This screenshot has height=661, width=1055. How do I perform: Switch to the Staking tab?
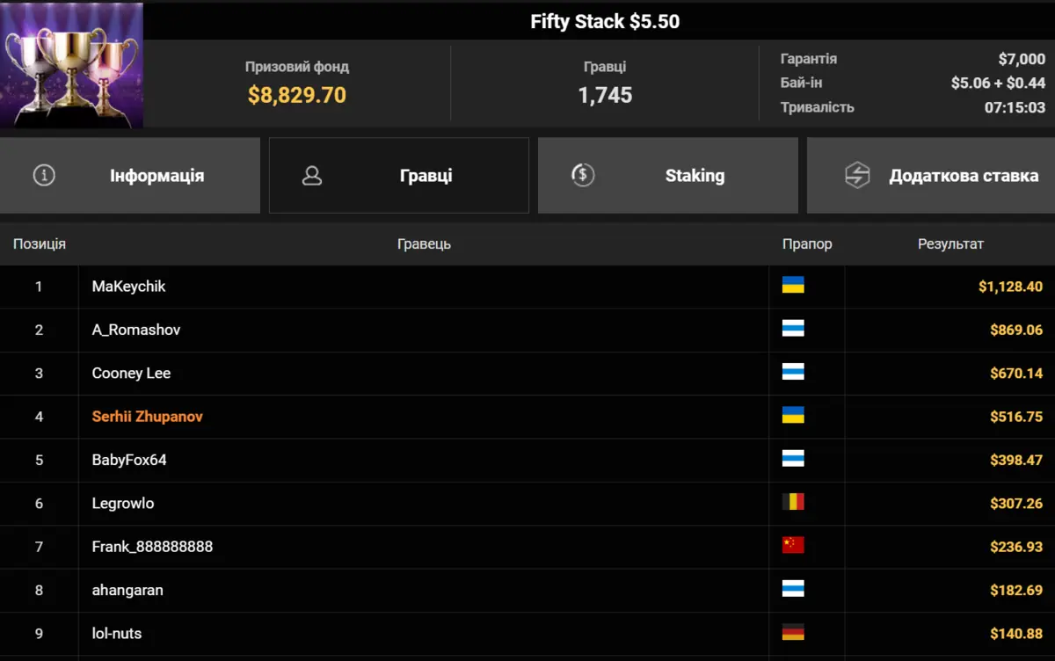click(668, 175)
